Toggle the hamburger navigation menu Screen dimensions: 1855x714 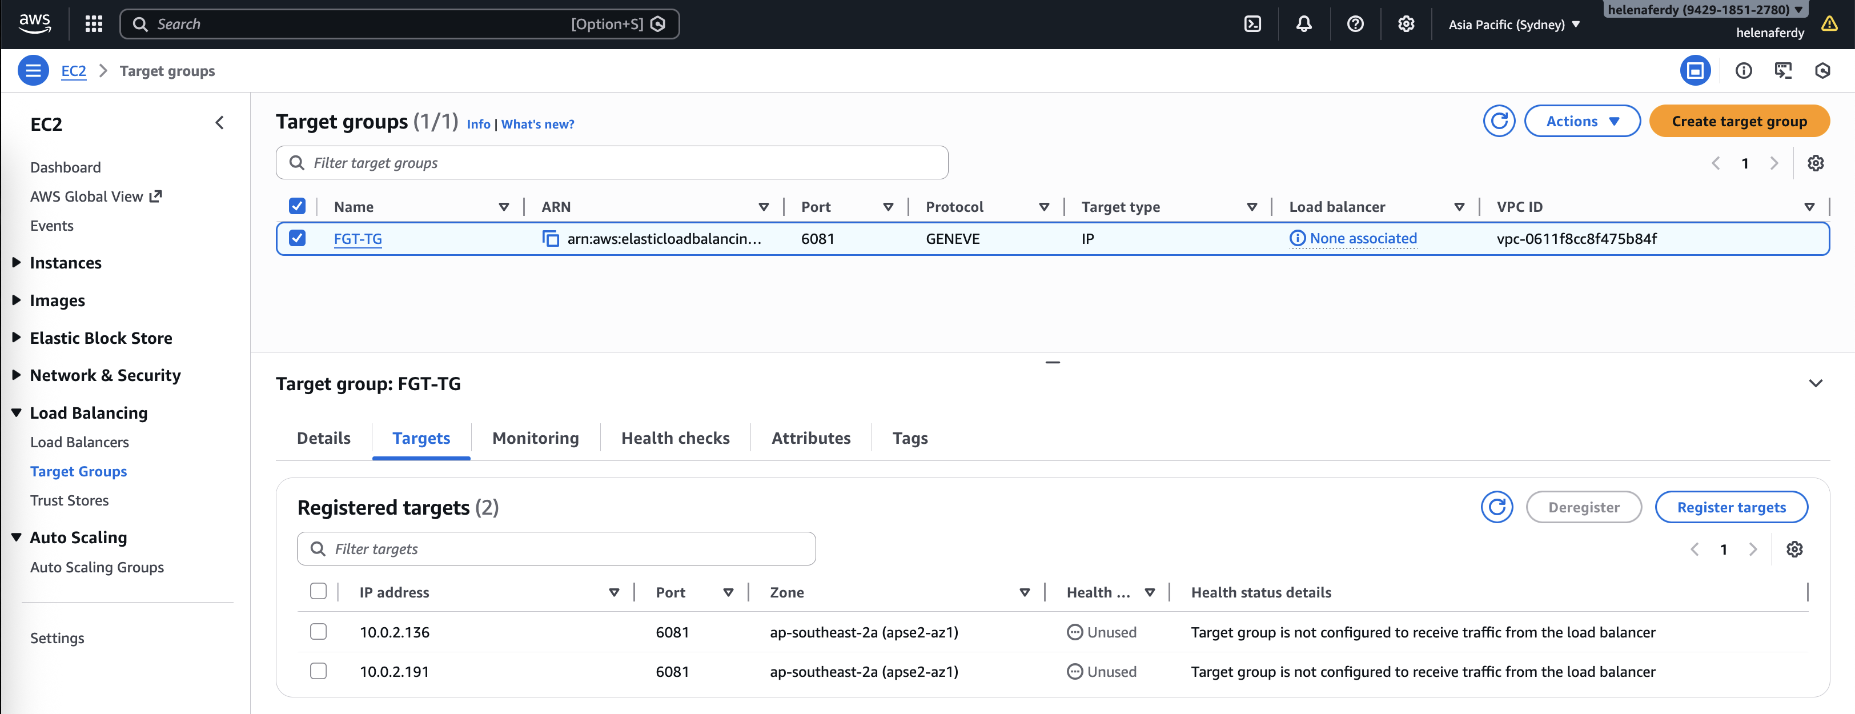click(x=33, y=71)
